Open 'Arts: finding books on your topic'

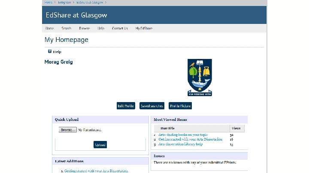183,135
